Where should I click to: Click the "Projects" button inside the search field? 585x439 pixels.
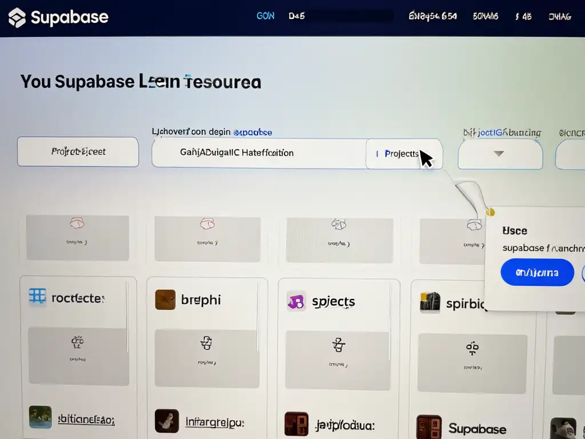[404, 154]
